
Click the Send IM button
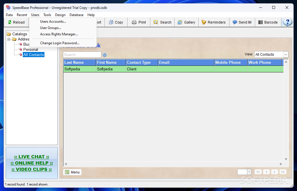pyautogui.click(x=242, y=22)
